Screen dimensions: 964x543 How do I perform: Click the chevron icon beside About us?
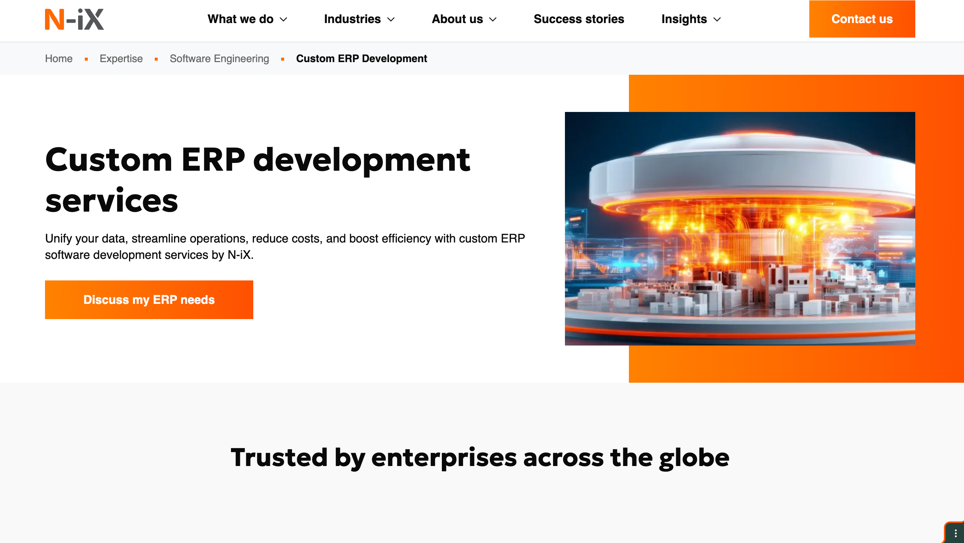[x=493, y=19]
